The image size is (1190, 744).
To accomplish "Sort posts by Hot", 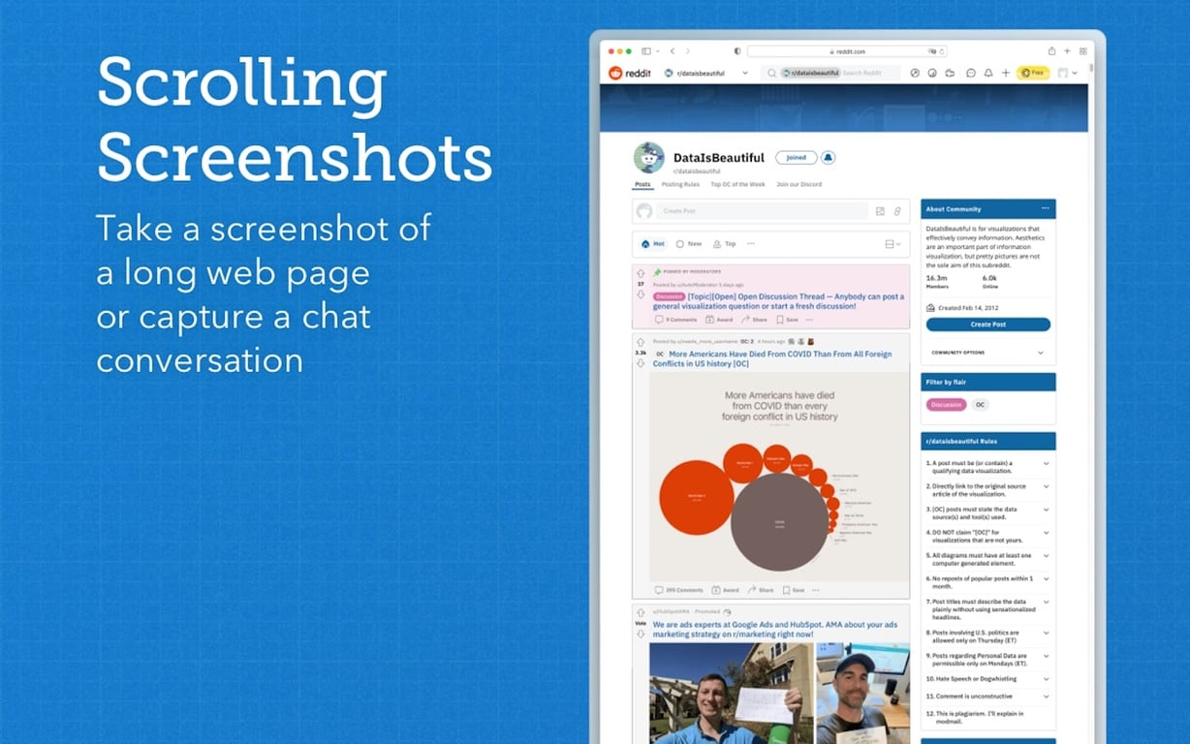I will pyautogui.click(x=653, y=244).
